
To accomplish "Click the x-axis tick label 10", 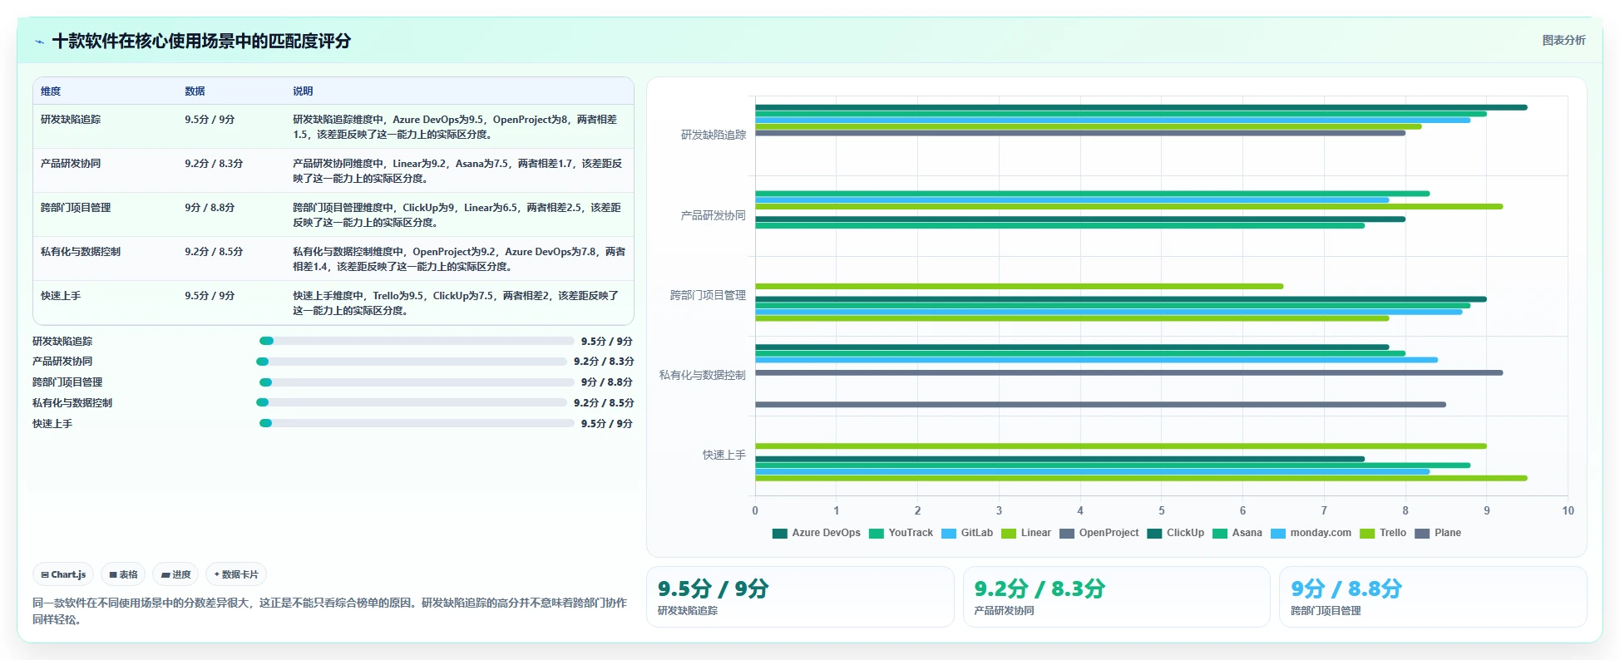I will 1568,510.
